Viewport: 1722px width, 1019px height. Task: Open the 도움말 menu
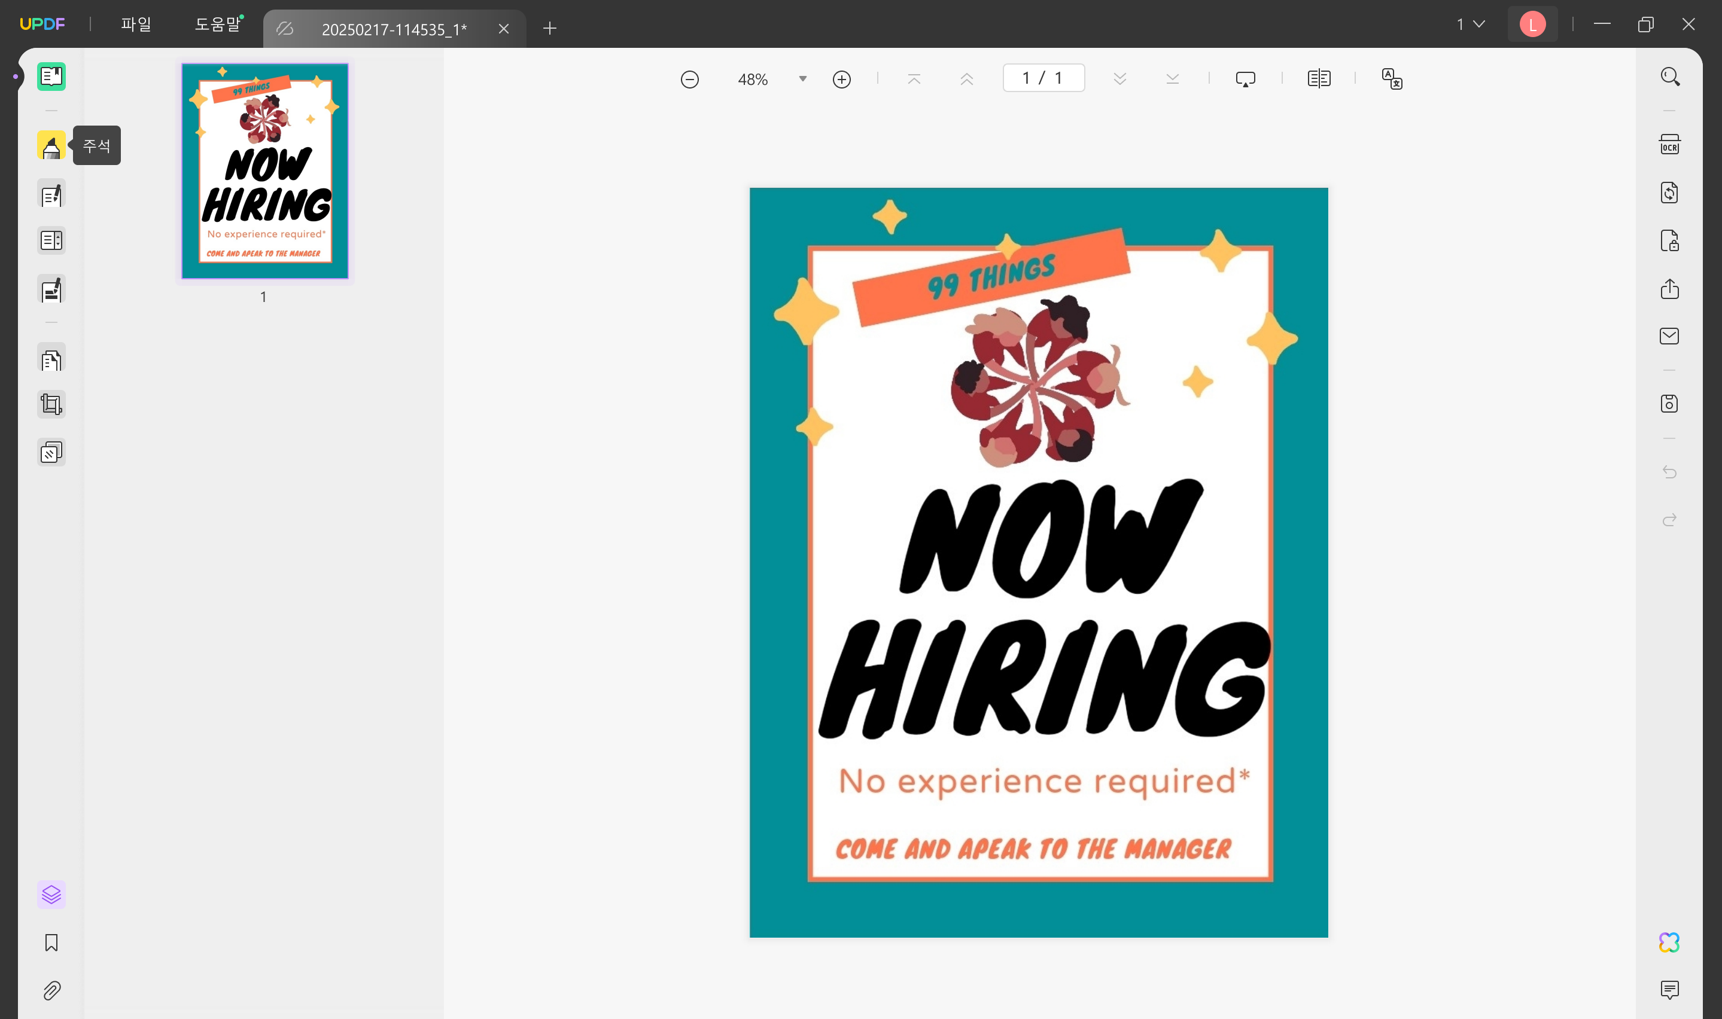pyautogui.click(x=218, y=25)
